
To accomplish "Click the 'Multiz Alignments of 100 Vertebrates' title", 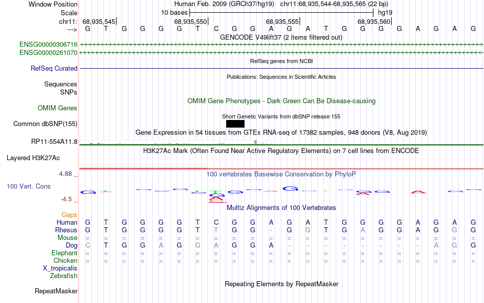I will pyautogui.click(x=281, y=208).
